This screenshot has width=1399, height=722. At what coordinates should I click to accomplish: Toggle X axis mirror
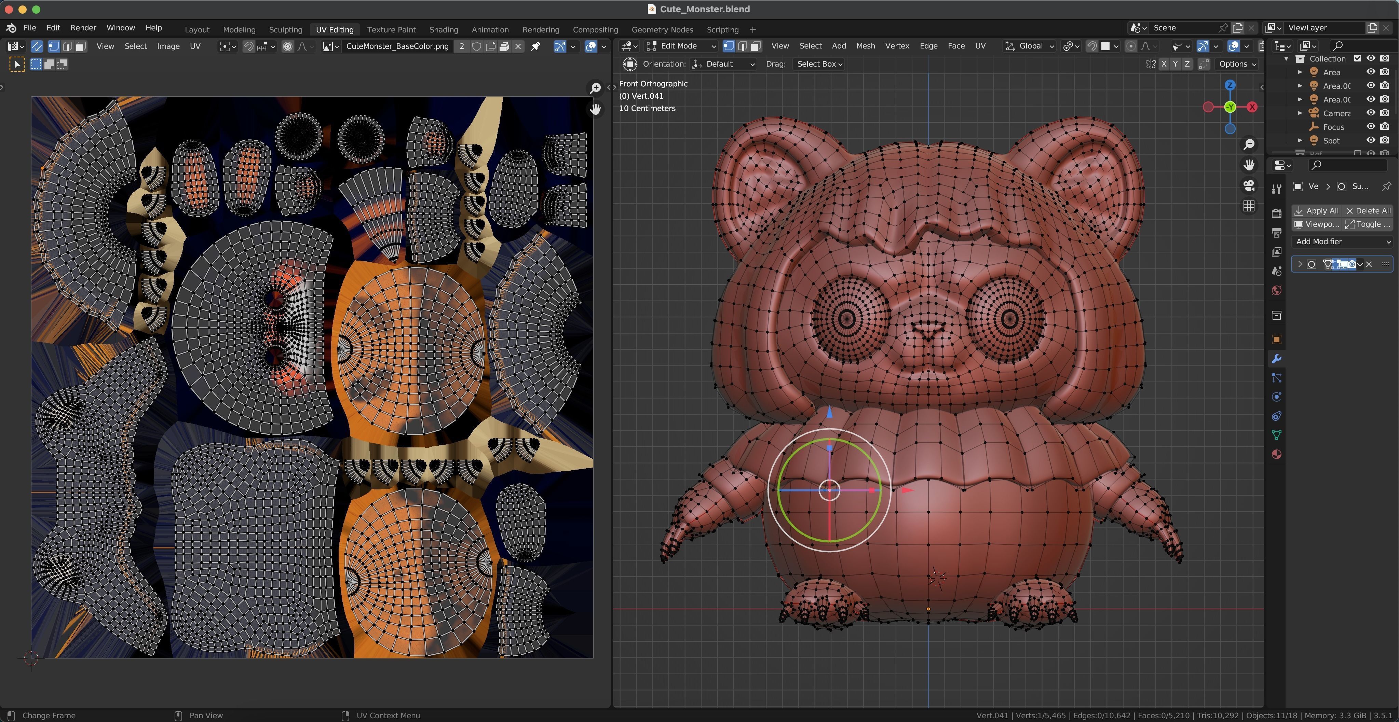point(1163,64)
